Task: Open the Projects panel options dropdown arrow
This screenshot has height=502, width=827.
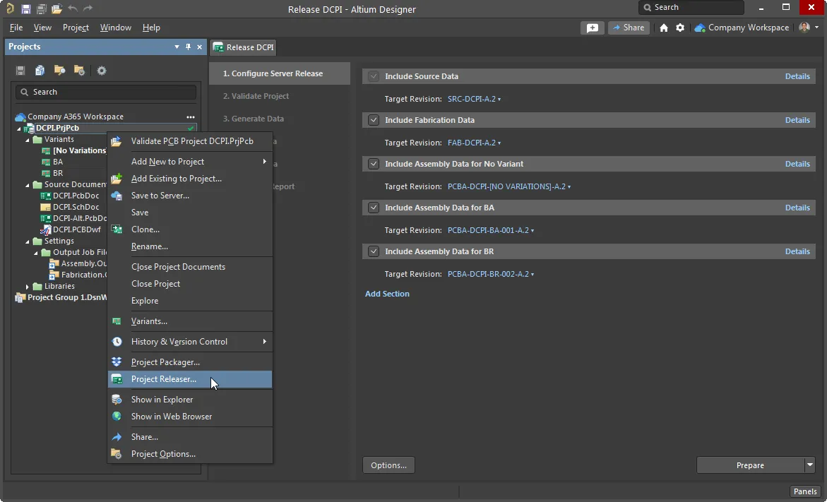Action: pyautogui.click(x=177, y=47)
